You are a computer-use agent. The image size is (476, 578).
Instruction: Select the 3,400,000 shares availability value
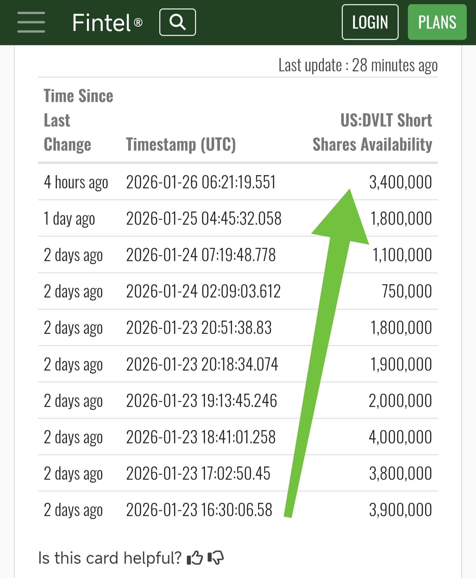coord(400,182)
